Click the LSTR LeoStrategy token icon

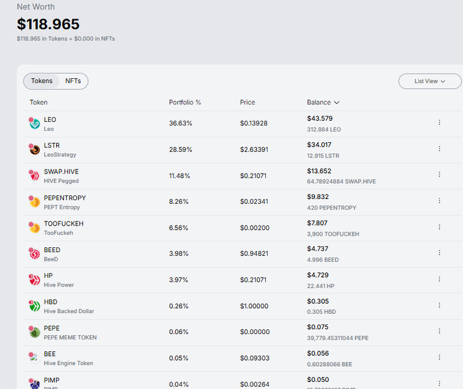tap(34, 149)
